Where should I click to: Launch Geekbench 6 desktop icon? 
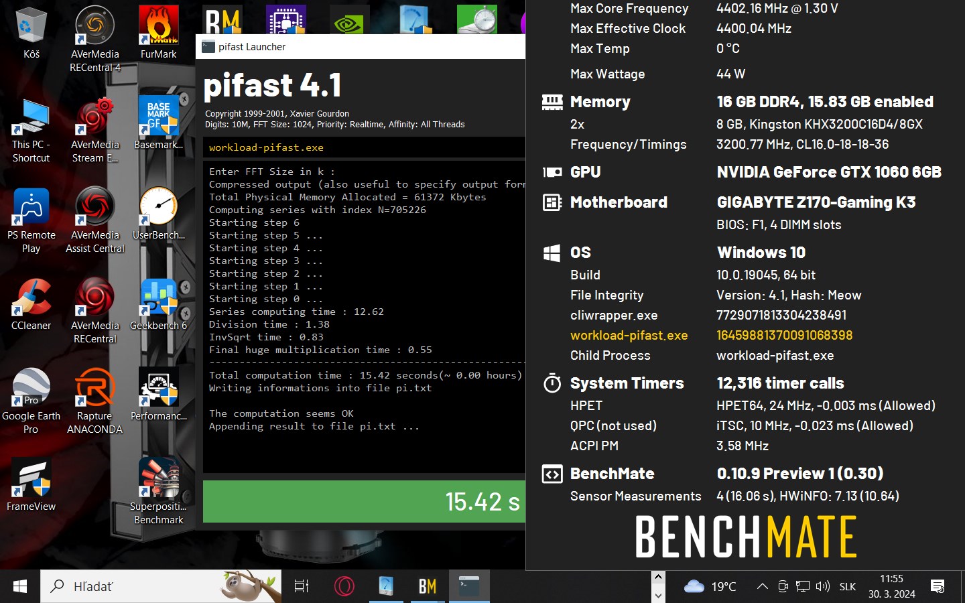[159, 305]
